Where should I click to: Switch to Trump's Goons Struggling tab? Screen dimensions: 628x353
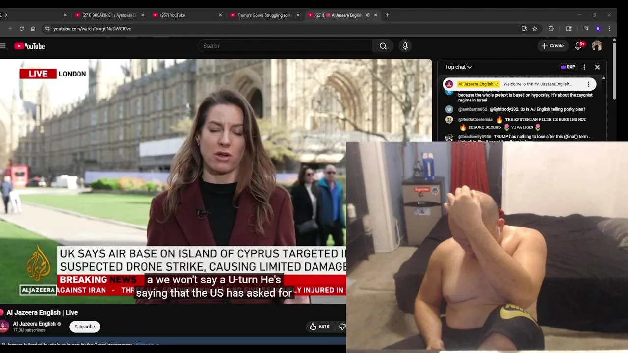click(x=263, y=15)
